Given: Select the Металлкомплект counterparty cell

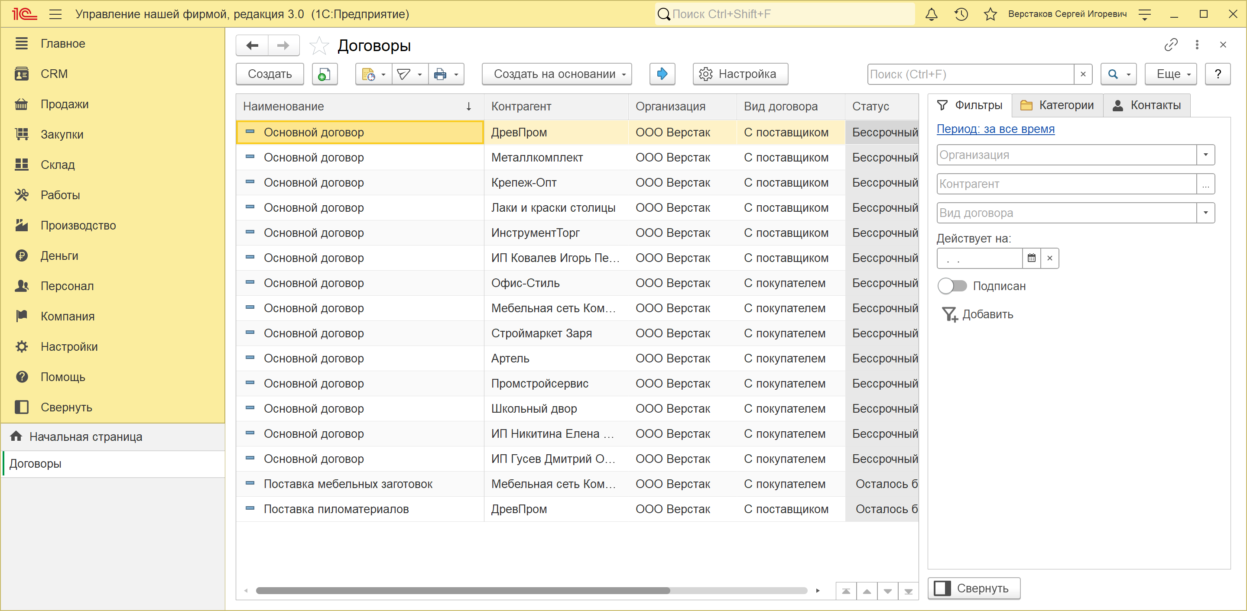Looking at the screenshot, I should point(556,158).
